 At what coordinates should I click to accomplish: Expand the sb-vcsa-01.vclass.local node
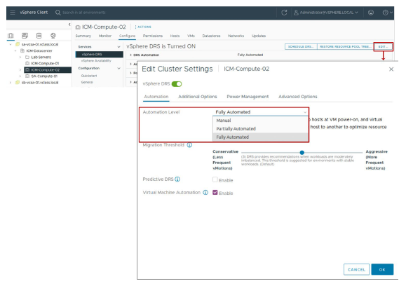click(x=11, y=83)
